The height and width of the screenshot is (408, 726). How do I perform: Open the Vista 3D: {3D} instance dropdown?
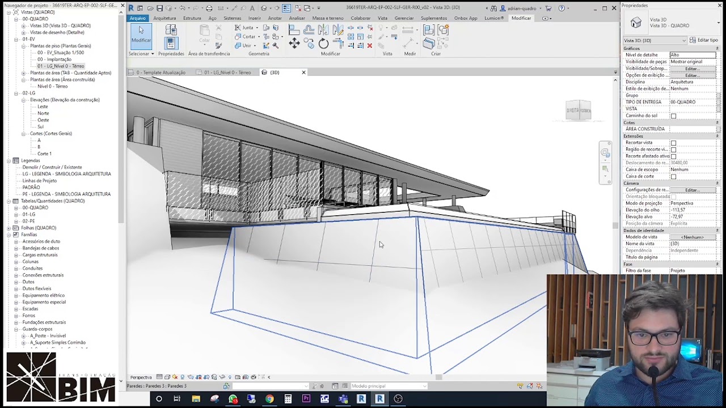tap(655, 40)
